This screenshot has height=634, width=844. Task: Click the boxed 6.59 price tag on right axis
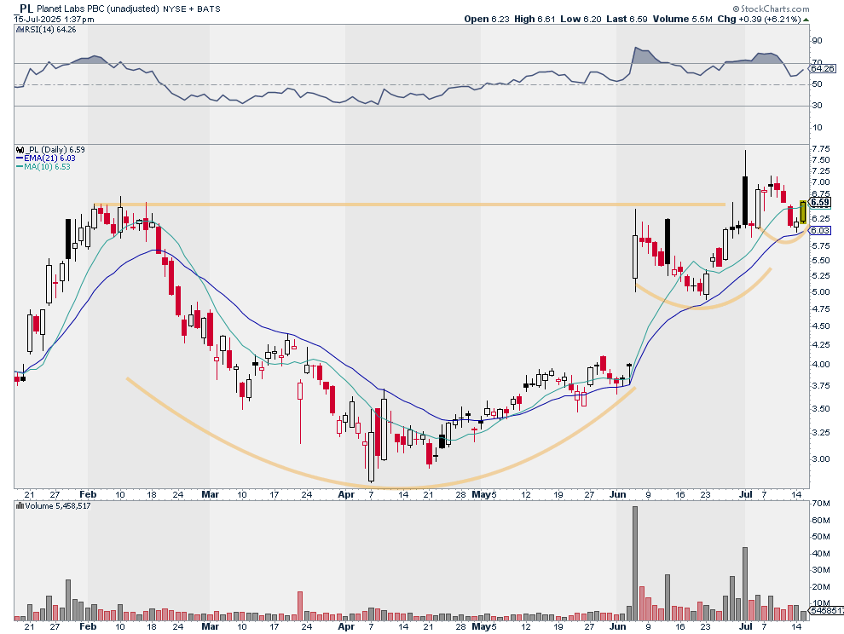click(820, 202)
